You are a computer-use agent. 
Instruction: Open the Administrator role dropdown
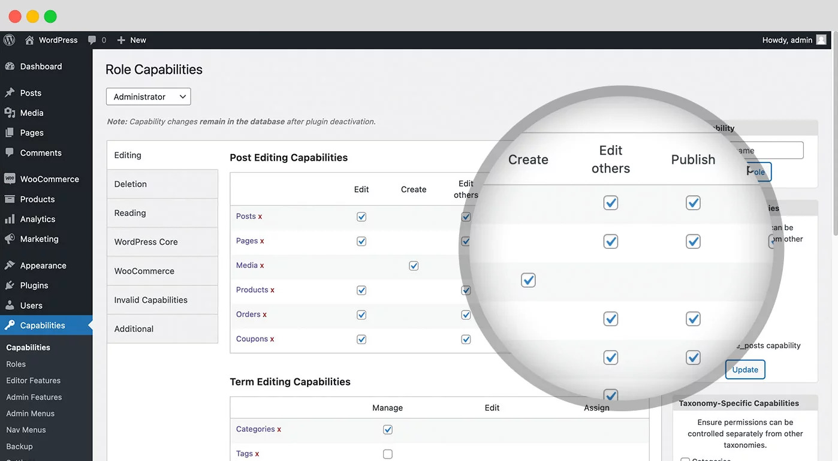coord(148,96)
